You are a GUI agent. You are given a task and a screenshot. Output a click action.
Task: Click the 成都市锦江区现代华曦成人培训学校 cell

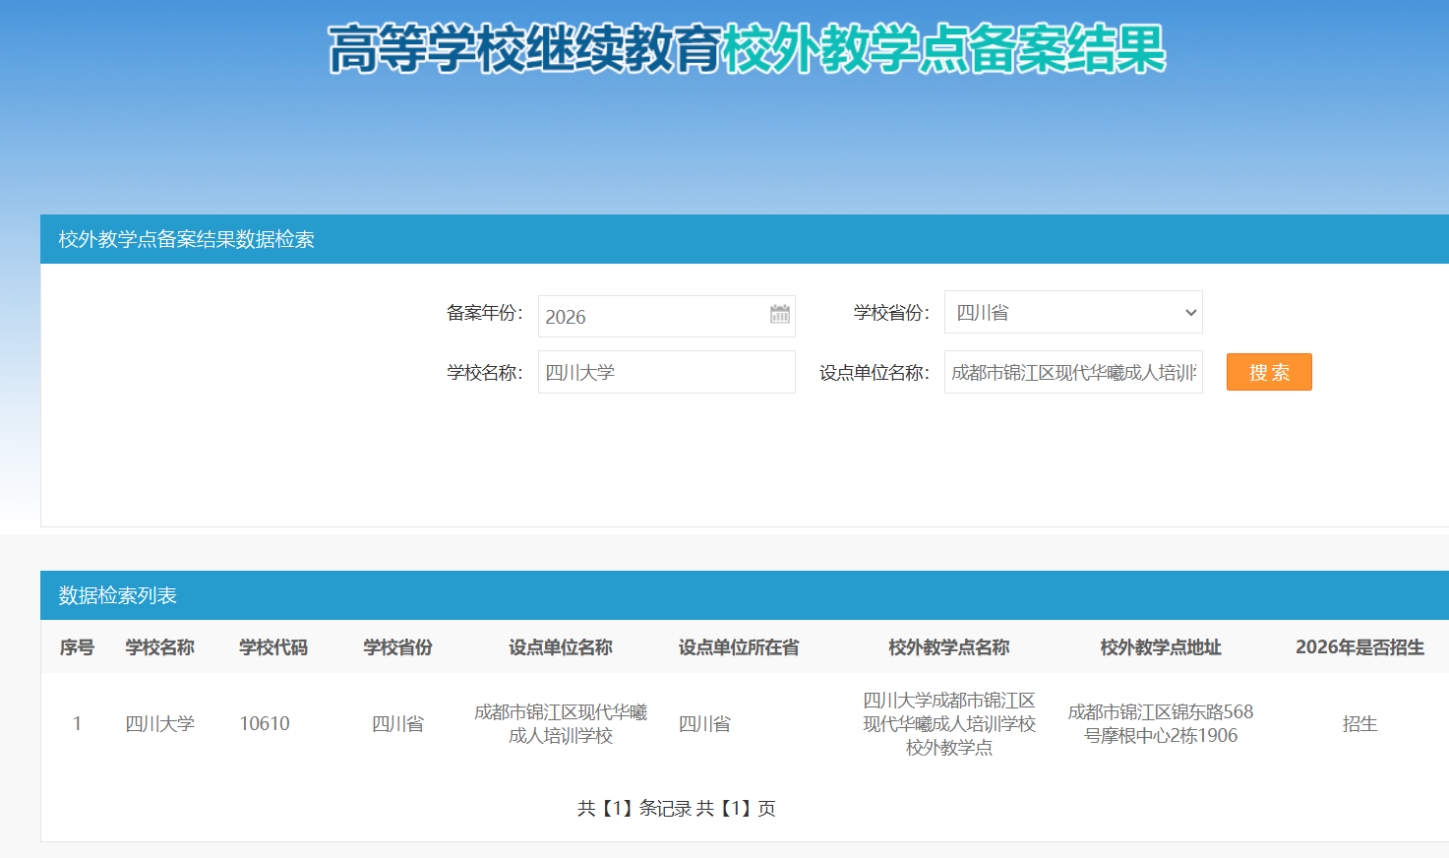(561, 724)
